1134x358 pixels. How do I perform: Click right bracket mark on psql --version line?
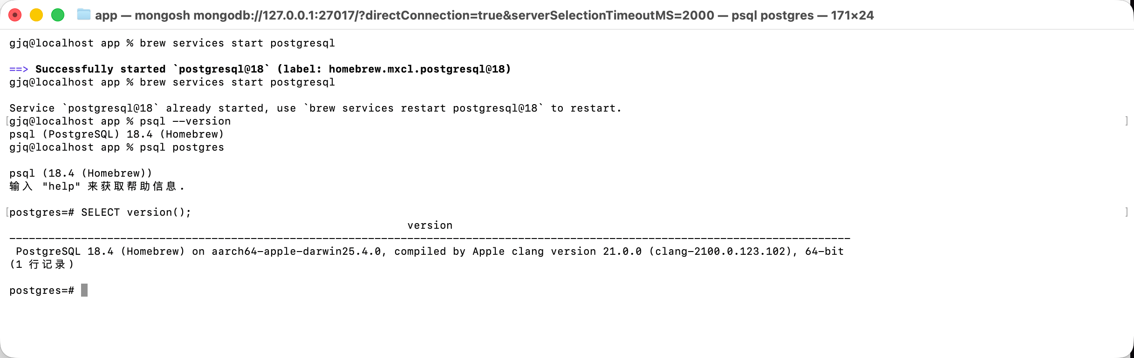[1127, 121]
